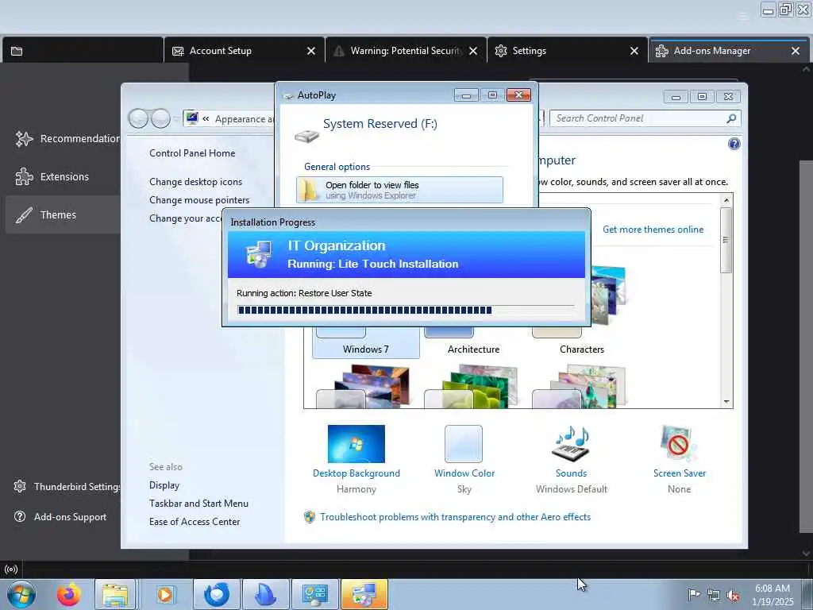Close the Settings tab

tap(634, 51)
